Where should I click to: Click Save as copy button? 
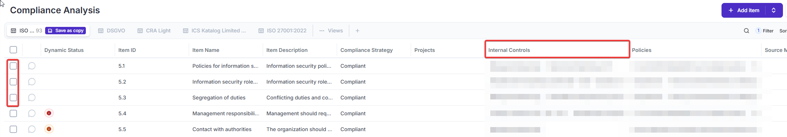pyautogui.click(x=65, y=31)
